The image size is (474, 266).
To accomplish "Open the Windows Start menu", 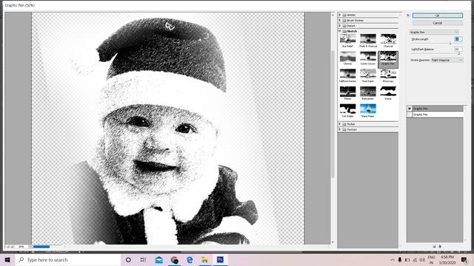I will click(x=7, y=259).
